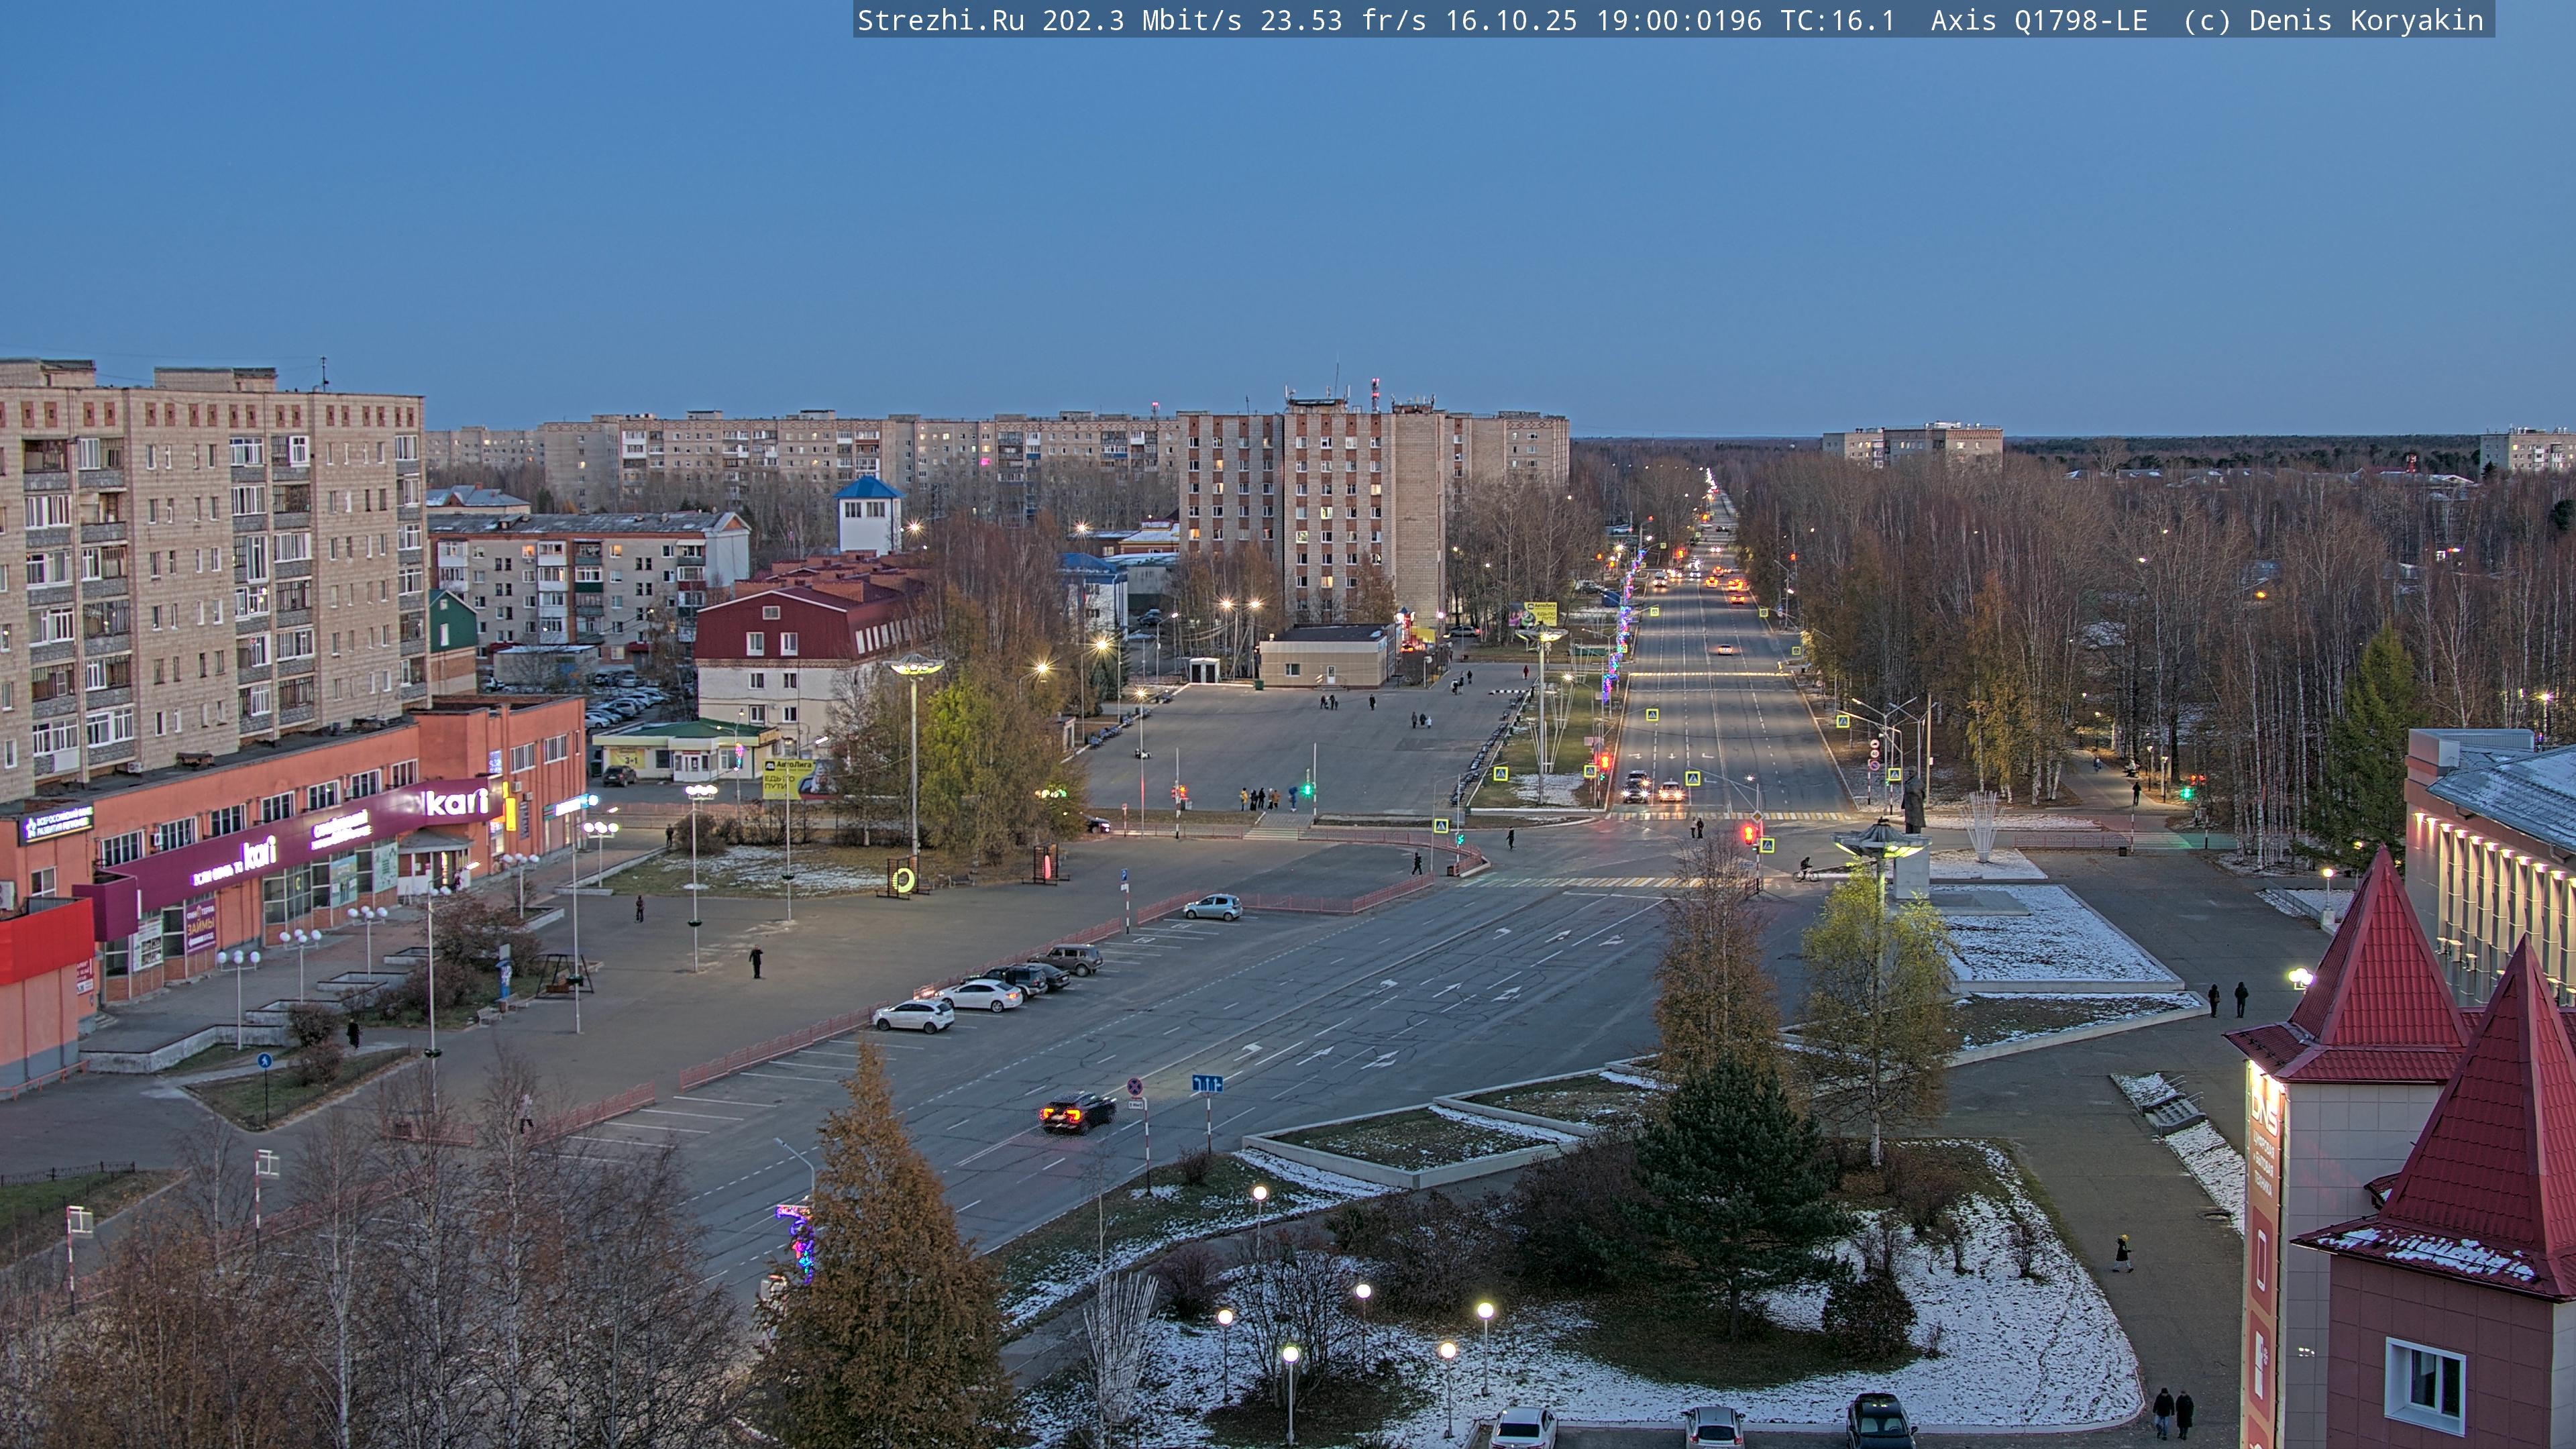Click the small silver car parked alone
This screenshot has width=2576, height=1449.
[1212, 907]
